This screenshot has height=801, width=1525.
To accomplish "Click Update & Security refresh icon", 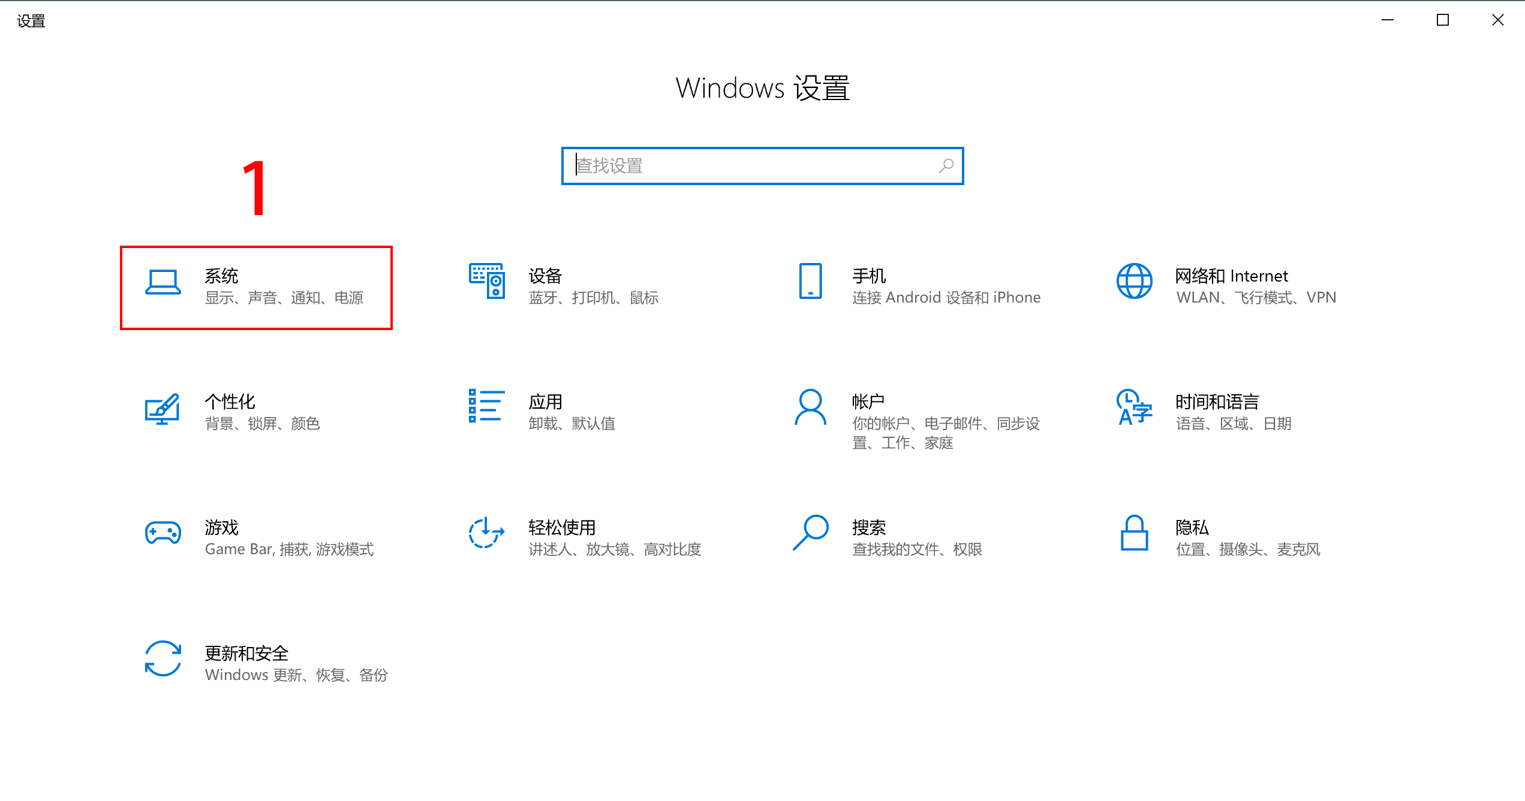I will [163, 658].
